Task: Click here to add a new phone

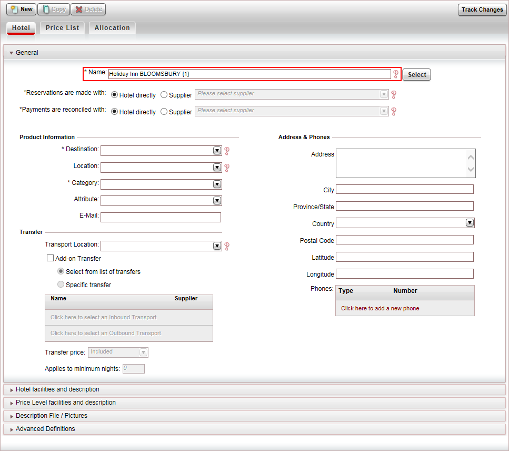Action: coord(380,308)
